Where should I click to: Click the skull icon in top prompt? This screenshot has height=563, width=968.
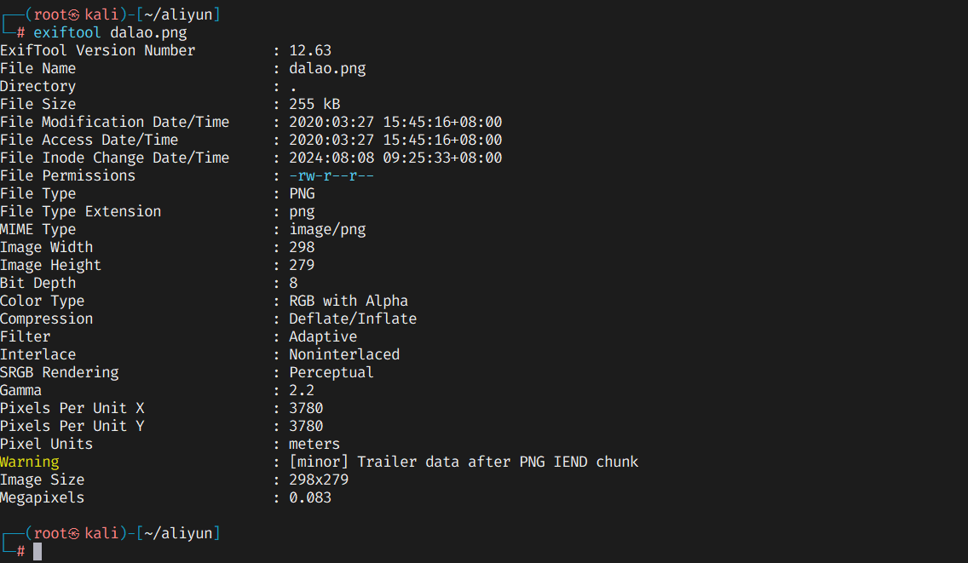point(74,14)
